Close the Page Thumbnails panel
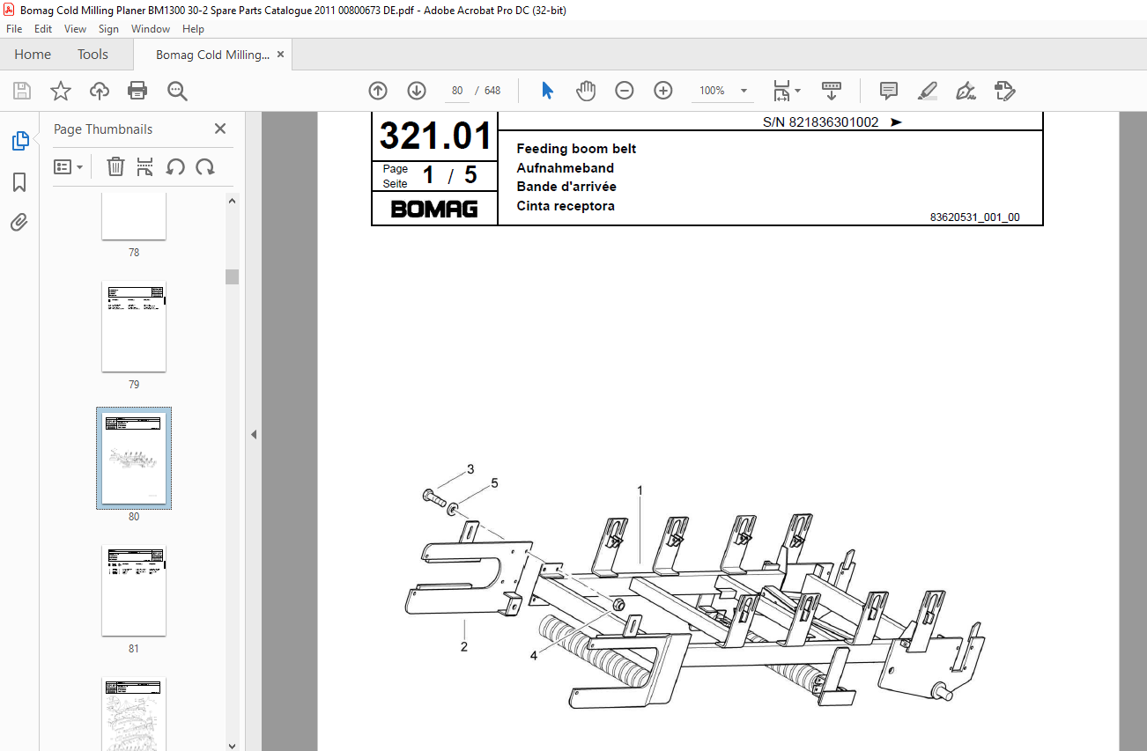The image size is (1147, 751). (220, 129)
